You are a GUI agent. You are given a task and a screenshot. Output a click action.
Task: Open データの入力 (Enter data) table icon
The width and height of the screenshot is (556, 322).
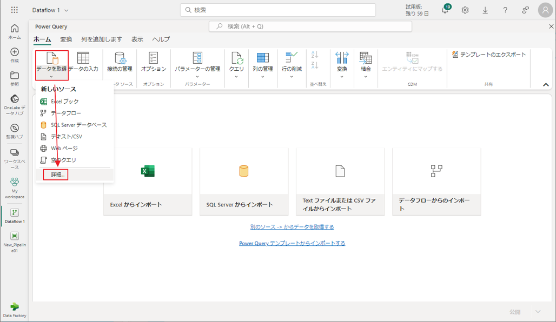pyautogui.click(x=83, y=58)
